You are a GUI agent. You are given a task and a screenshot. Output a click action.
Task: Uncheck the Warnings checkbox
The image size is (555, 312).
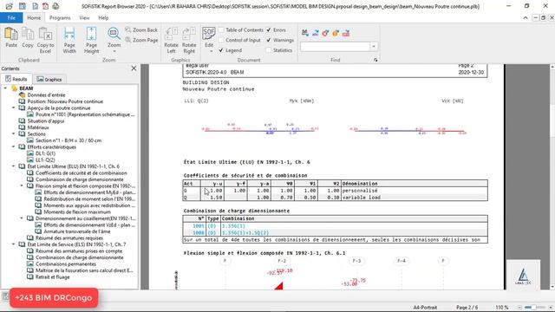coord(269,40)
